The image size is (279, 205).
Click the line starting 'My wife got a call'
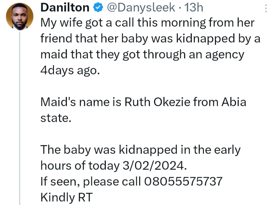point(148,23)
